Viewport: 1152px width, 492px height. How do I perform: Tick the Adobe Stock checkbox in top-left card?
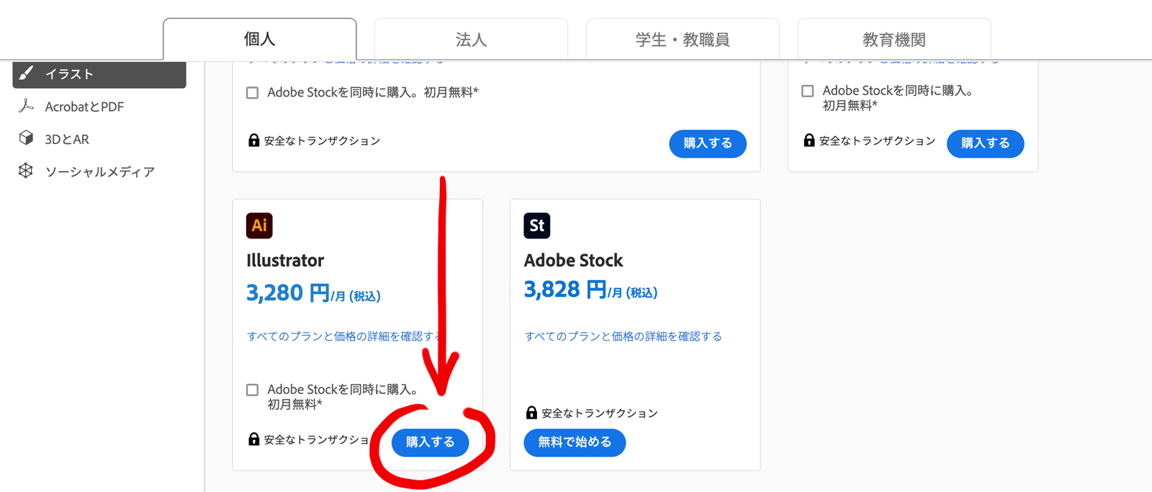(253, 93)
